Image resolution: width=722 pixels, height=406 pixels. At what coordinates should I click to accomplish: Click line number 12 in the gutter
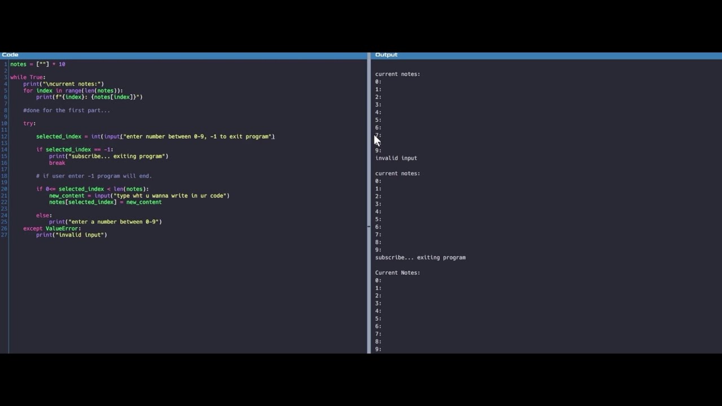[x=5, y=136]
